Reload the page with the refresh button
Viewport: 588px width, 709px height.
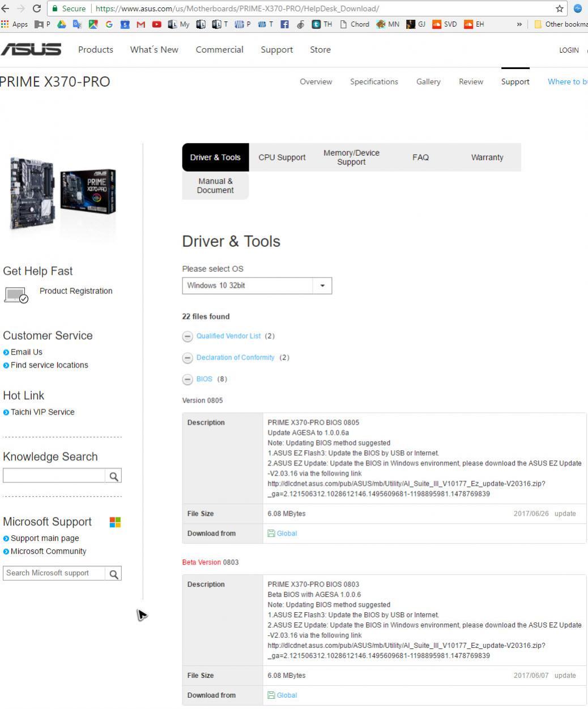(x=37, y=8)
